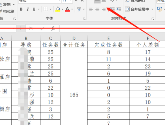Increase indent

coord(119,9)
